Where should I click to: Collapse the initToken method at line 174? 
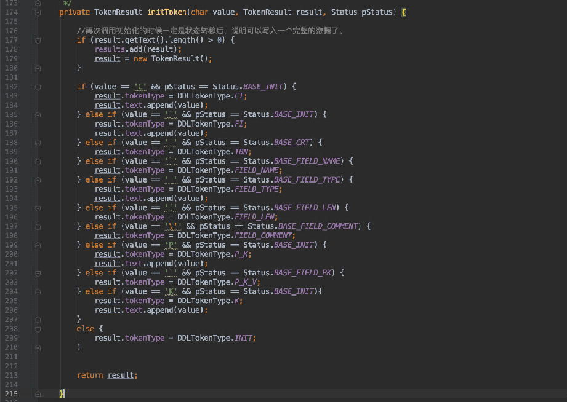pos(38,12)
